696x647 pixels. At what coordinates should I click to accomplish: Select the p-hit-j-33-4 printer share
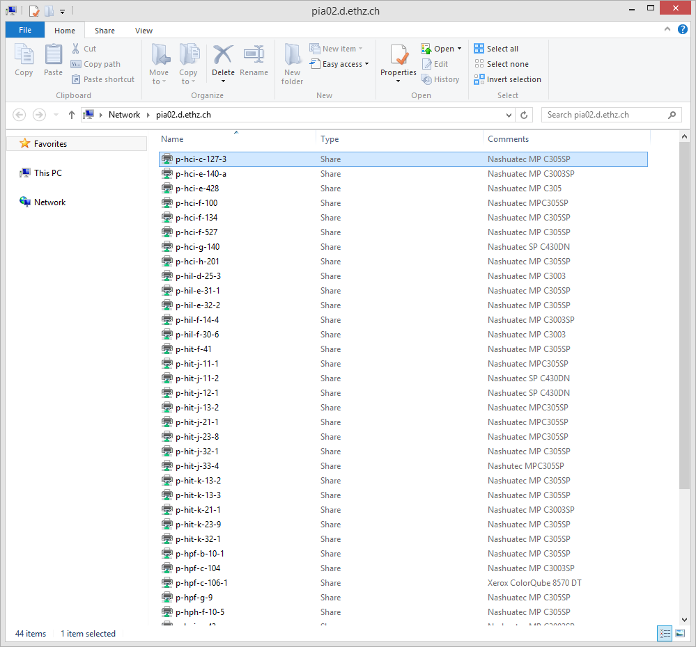click(x=403, y=465)
